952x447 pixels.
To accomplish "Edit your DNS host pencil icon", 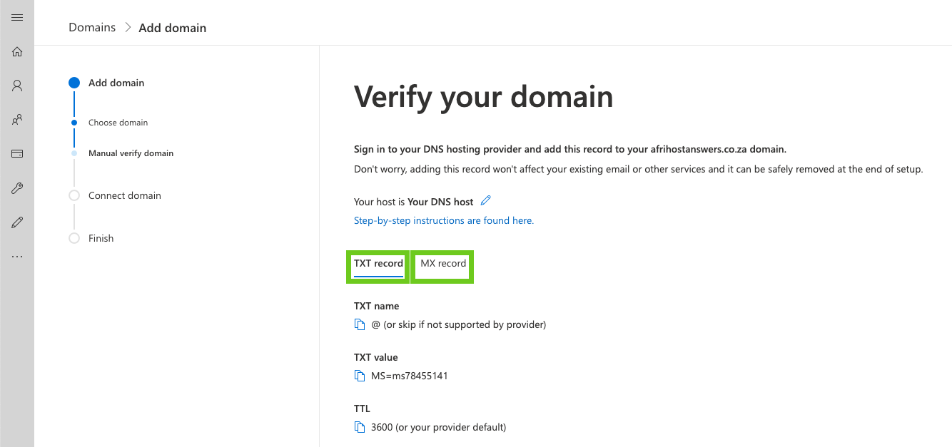I will point(486,201).
